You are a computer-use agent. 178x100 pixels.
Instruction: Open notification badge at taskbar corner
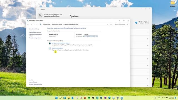pyautogui.click(x=175, y=98)
